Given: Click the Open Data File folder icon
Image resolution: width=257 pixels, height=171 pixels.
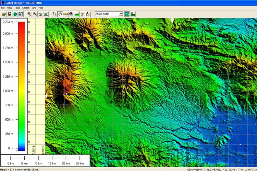Looking at the screenshot, I should [4, 14].
